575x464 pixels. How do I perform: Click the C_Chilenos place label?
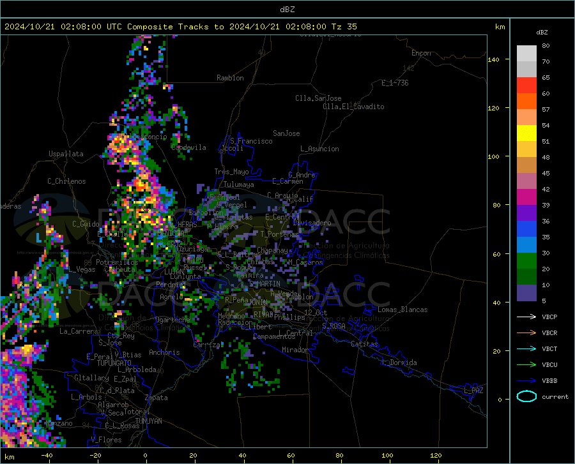pyautogui.click(x=66, y=181)
